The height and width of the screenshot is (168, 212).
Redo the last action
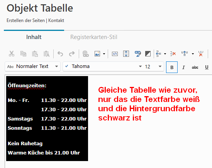[x=72, y=54]
